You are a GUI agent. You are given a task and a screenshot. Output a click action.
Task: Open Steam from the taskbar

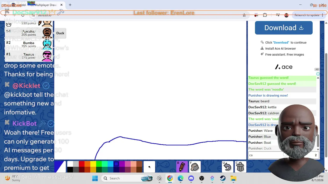click(x=223, y=178)
